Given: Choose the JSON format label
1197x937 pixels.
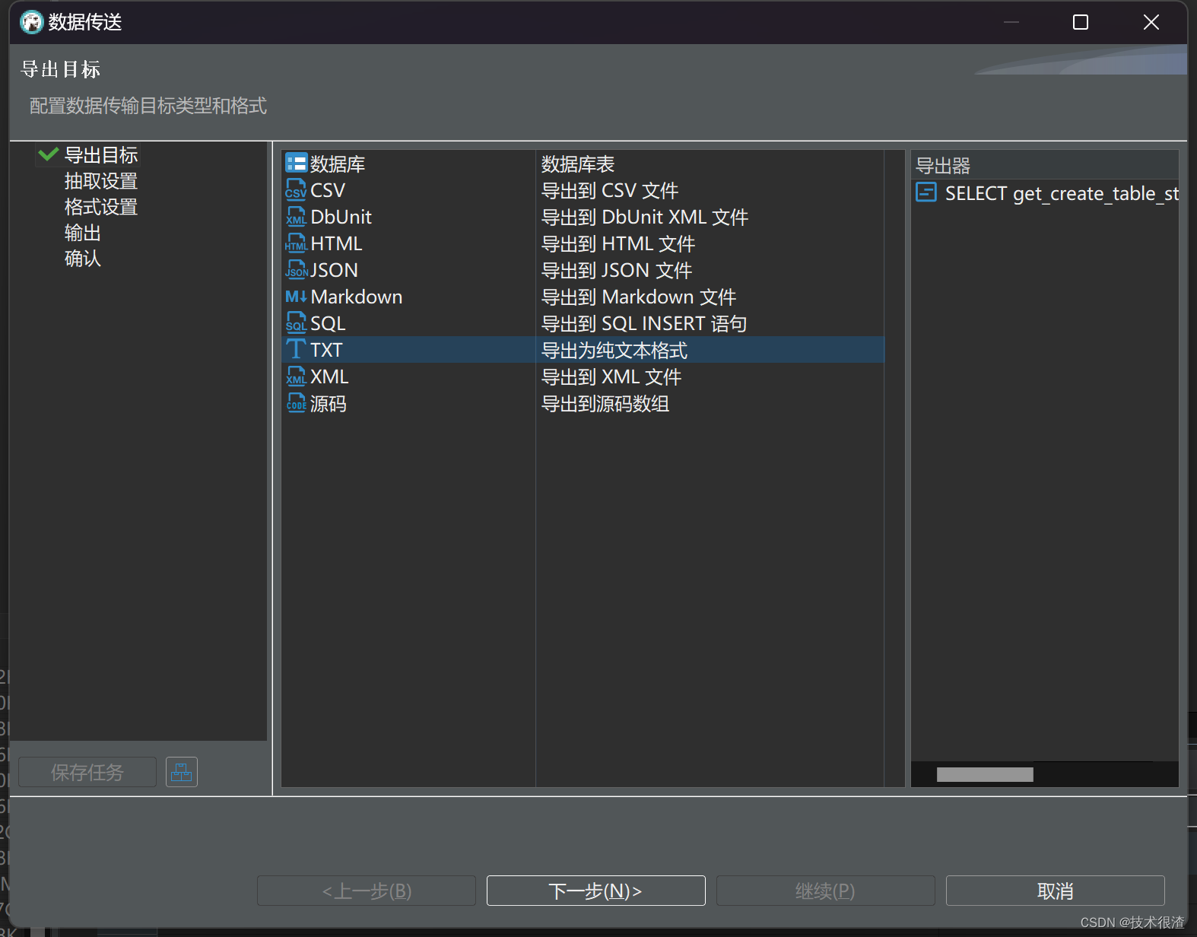Looking at the screenshot, I should pos(334,270).
